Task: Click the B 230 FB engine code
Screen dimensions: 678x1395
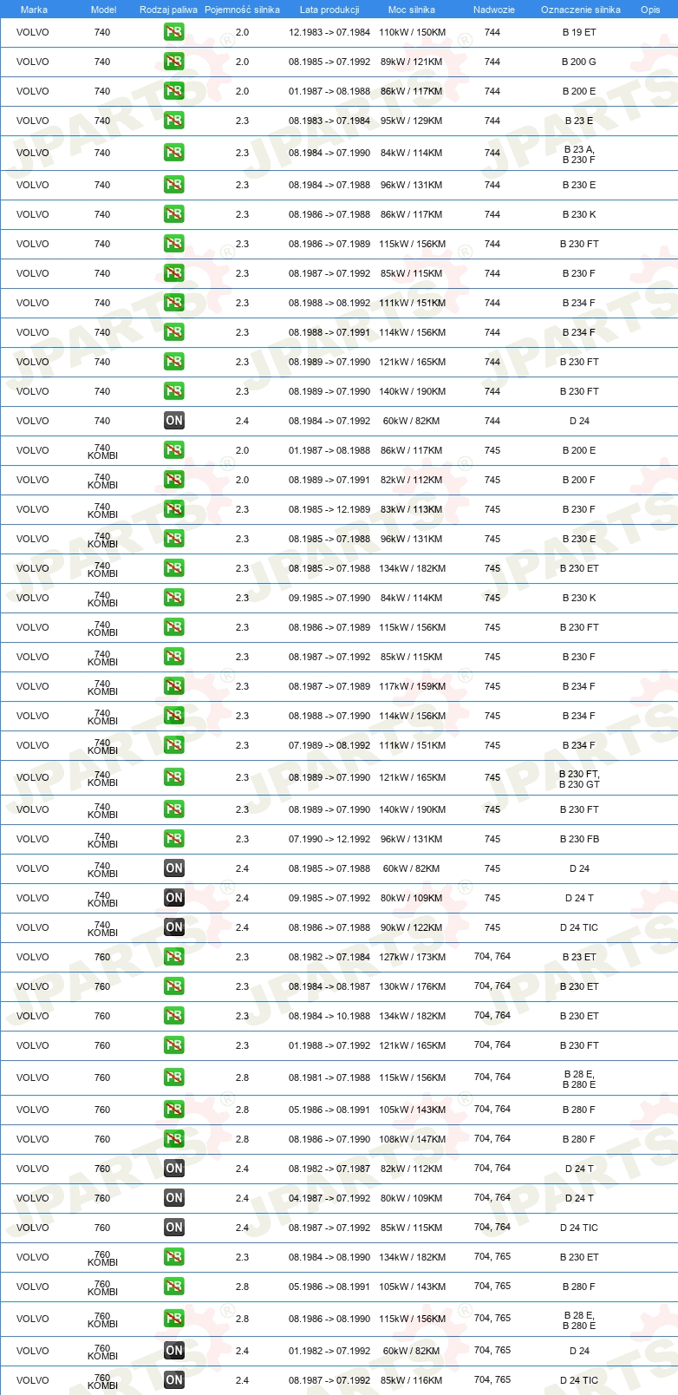Action: click(x=579, y=839)
